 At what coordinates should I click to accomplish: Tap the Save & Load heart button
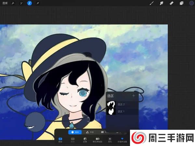[x=122, y=140]
